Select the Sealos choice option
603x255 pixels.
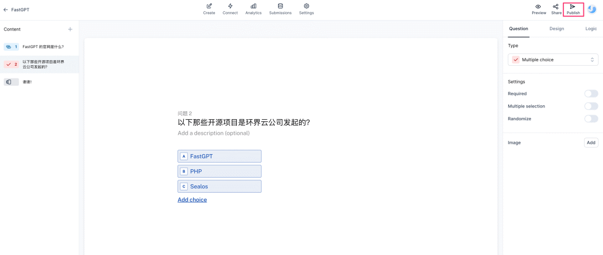pyautogui.click(x=219, y=187)
